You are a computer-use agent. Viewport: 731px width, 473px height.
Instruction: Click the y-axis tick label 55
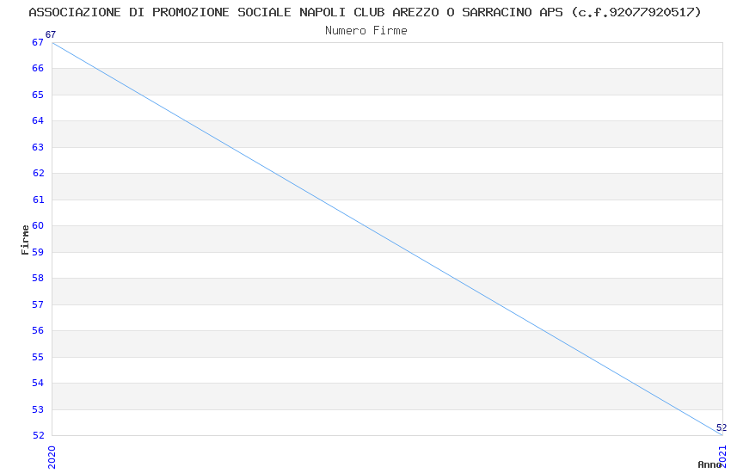[38, 357]
